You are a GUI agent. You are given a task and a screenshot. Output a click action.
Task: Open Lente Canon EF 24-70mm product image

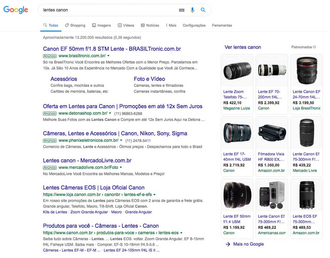[x=307, y=71]
